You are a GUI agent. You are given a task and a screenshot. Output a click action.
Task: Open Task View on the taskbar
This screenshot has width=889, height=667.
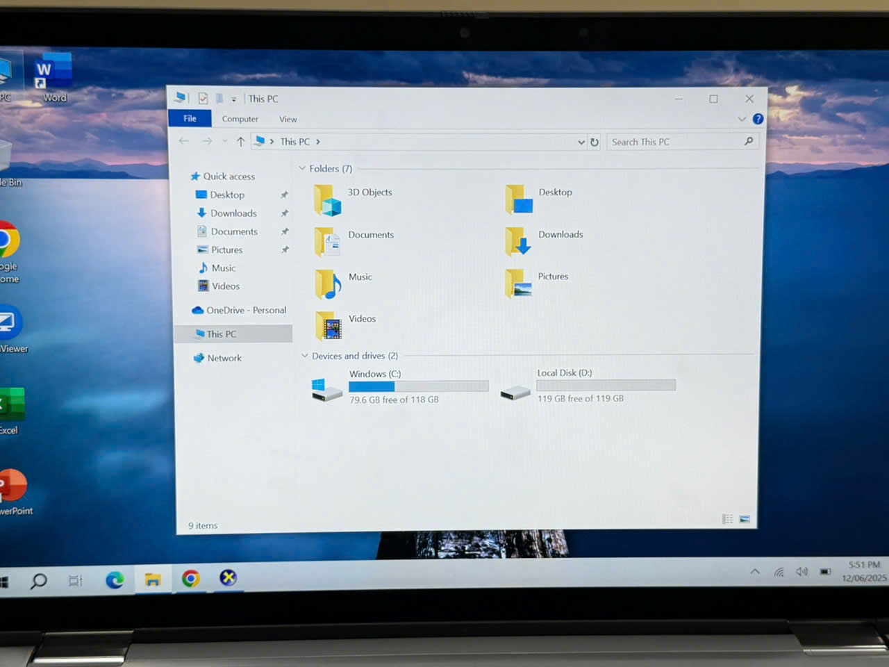click(x=75, y=580)
